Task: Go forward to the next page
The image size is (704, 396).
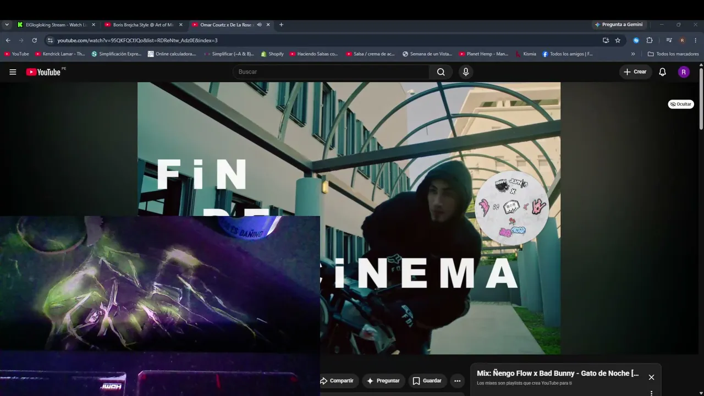Action: 21,40
